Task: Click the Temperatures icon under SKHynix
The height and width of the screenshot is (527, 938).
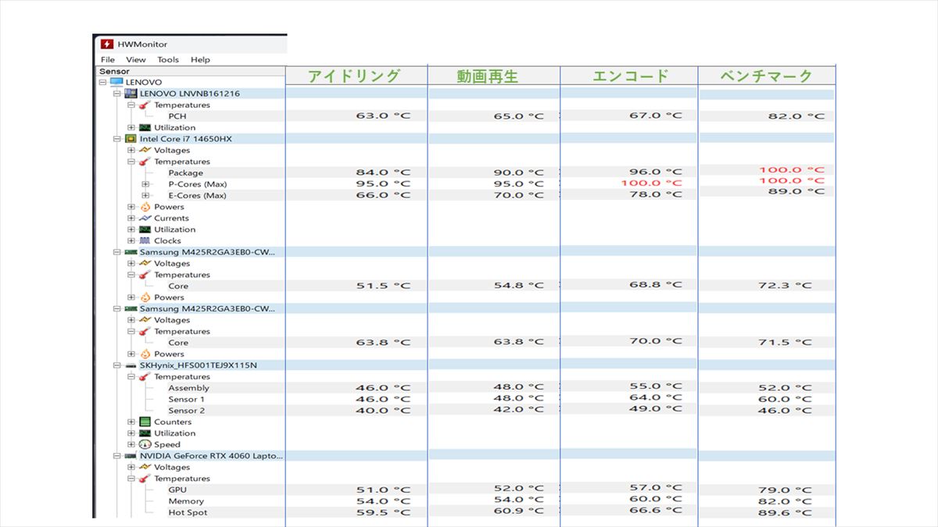Action: (145, 377)
